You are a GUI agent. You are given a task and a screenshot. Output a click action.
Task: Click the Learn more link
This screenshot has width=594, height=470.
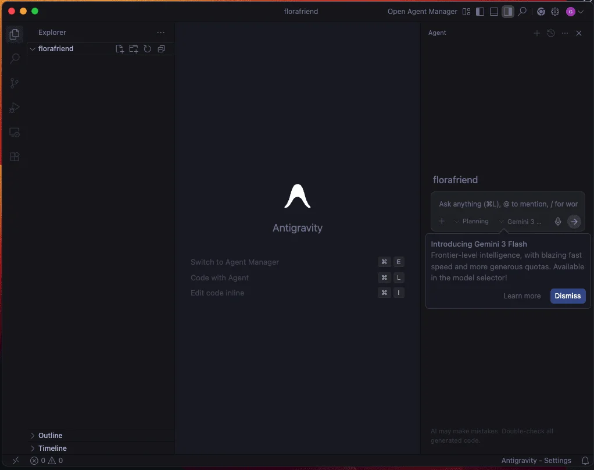click(522, 296)
